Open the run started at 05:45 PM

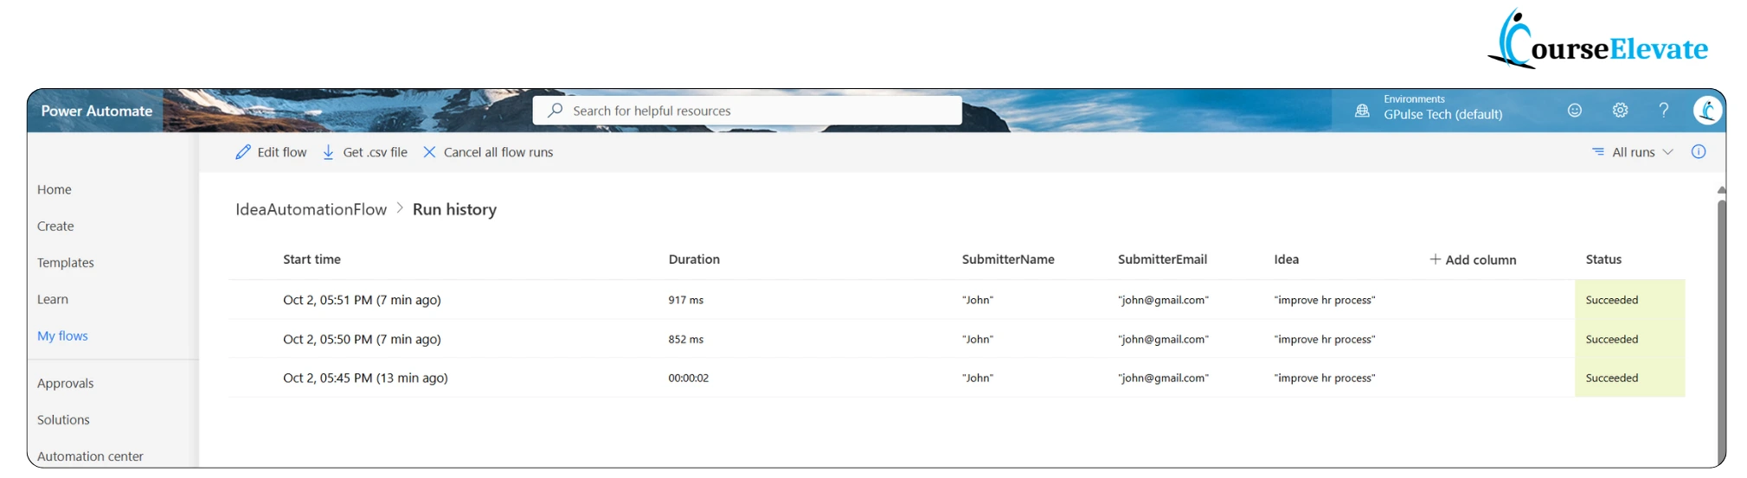(x=365, y=378)
